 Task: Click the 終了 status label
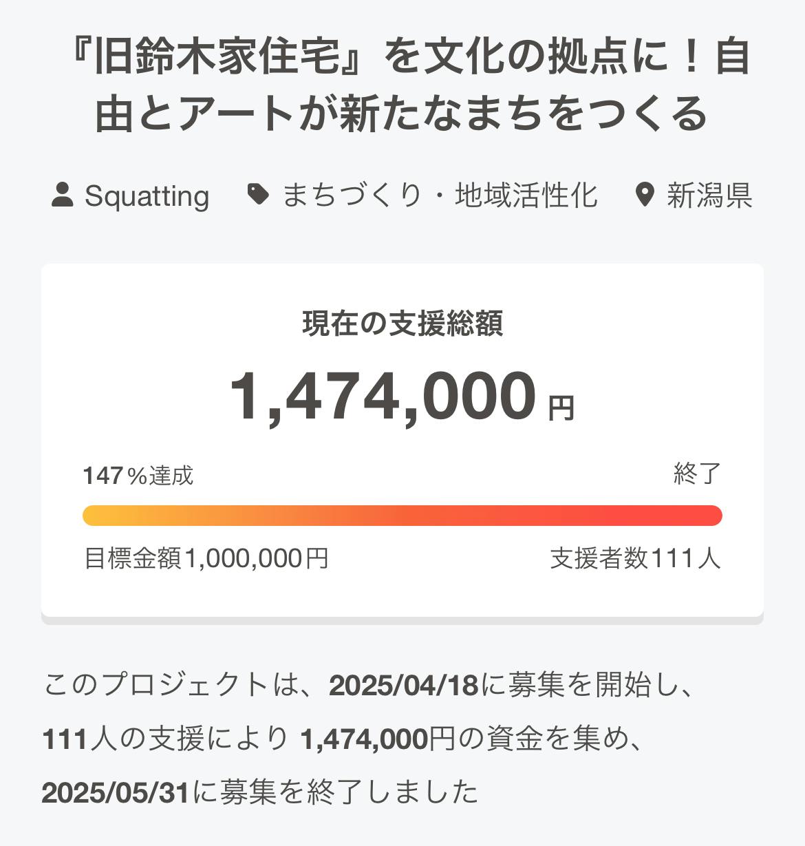pyautogui.click(x=697, y=474)
